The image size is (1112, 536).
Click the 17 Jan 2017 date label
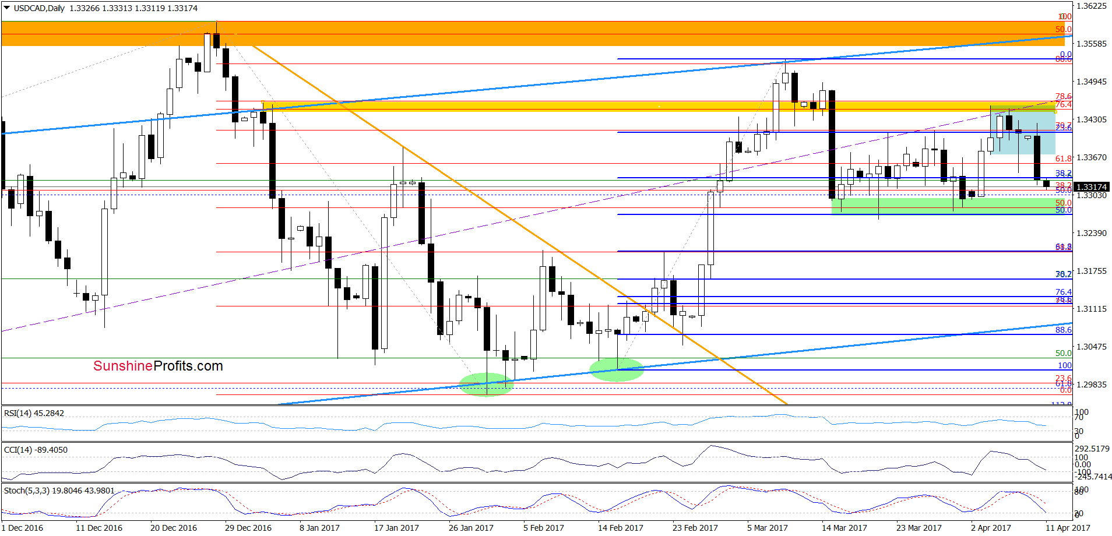[396, 528]
